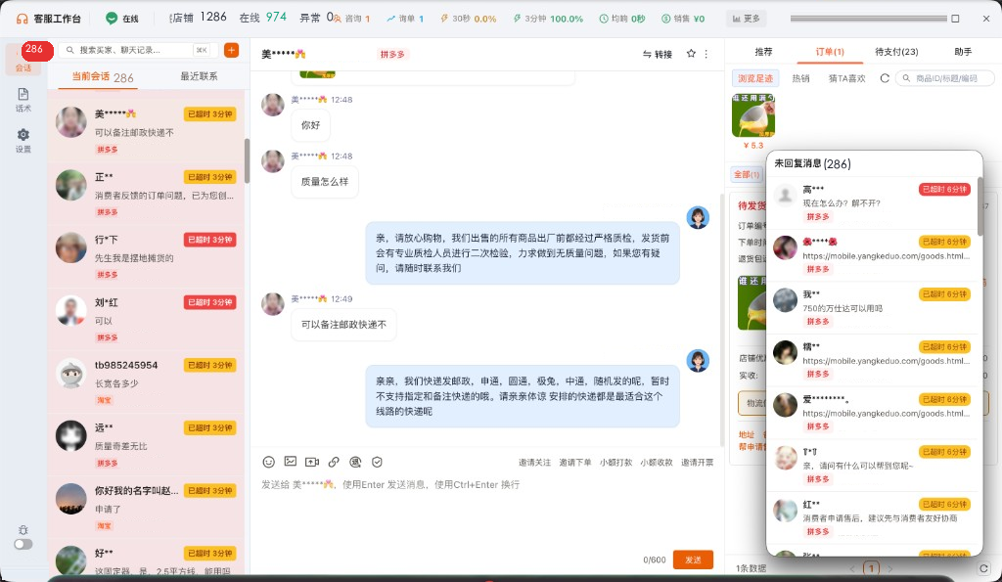Select 猜TA喜欢 filter

point(846,78)
